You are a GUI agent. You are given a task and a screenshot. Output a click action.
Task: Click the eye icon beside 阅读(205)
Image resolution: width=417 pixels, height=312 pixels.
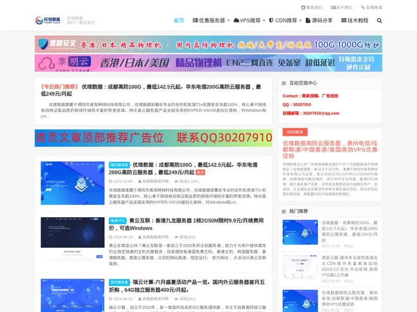(176, 237)
